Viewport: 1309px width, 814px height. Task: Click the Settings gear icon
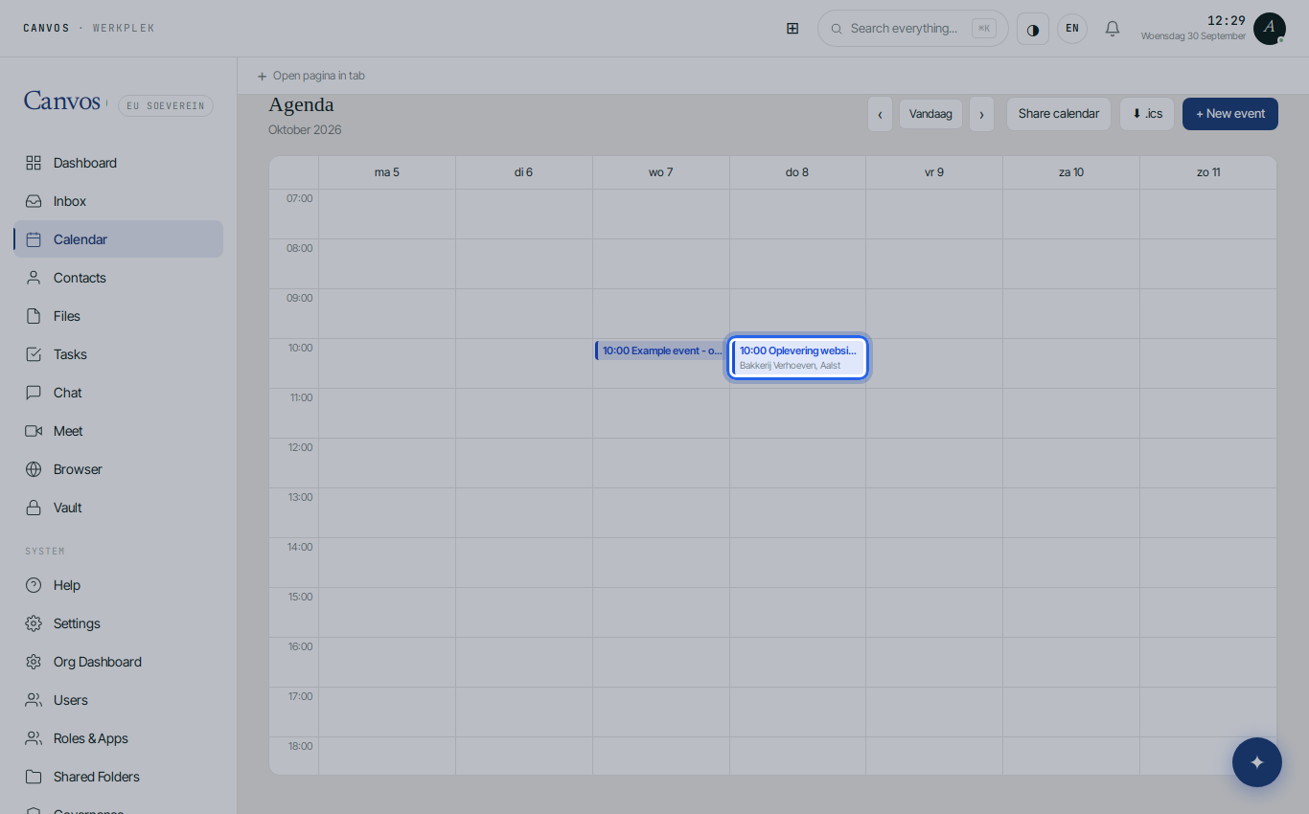click(x=34, y=623)
